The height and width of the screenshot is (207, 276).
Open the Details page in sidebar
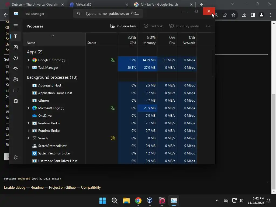pos(16,90)
